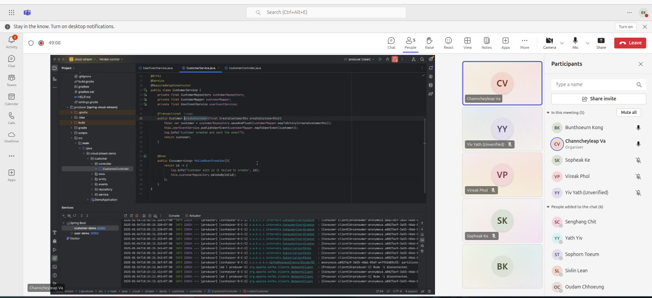The height and width of the screenshot is (298, 652).
Task: Open meeting Apps in the toolbar
Action: (x=505, y=43)
